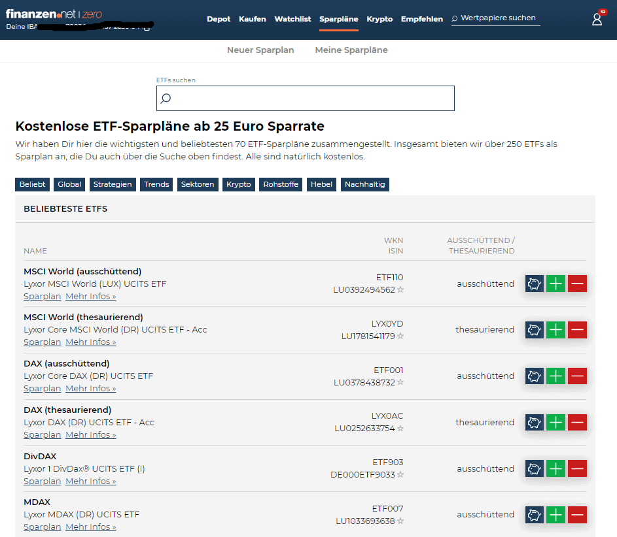Star ISIN LU0378438732 as favorite
Image resolution: width=617 pixels, height=537 pixels.
[x=400, y=382]
